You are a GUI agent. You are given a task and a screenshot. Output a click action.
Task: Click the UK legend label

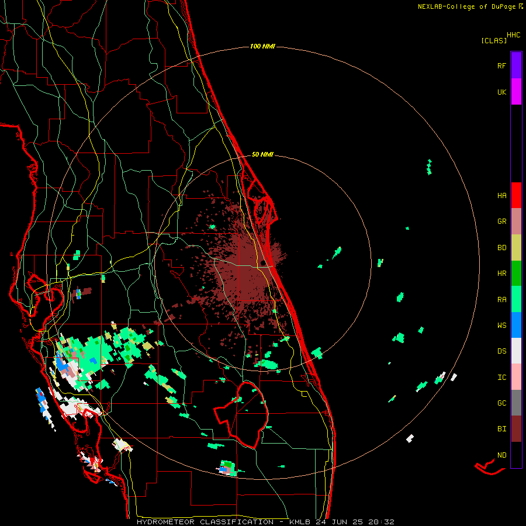pos(501,92)
